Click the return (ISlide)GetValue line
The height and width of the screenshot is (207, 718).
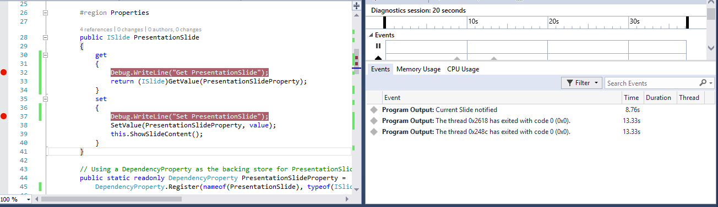tap(209, 81)
